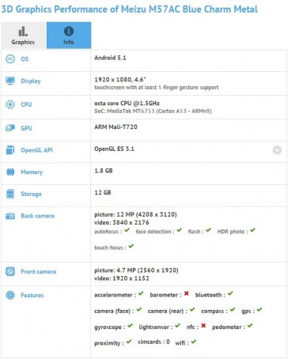The image size is (288, 359).
Task: Click the face detection check mark
Action: (x=180, y=230)
